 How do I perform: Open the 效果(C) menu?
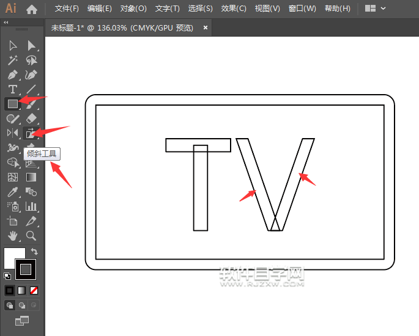(x=234, y=9)
